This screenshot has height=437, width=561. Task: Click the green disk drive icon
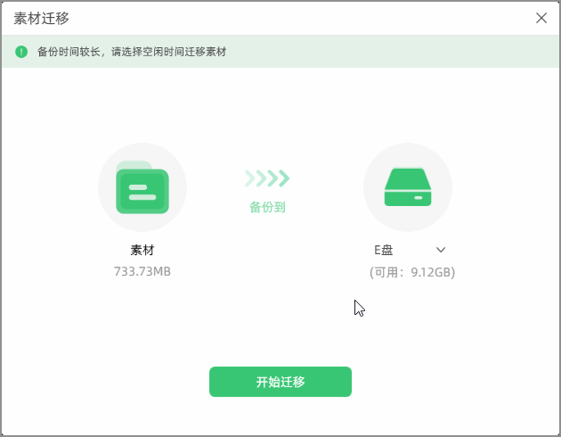(408, 187)
